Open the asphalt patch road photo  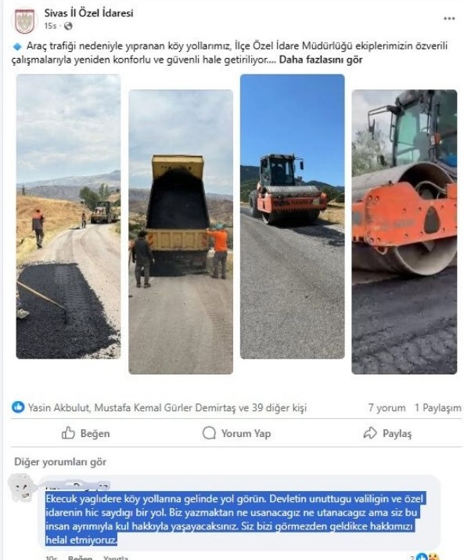click(68, 216)
